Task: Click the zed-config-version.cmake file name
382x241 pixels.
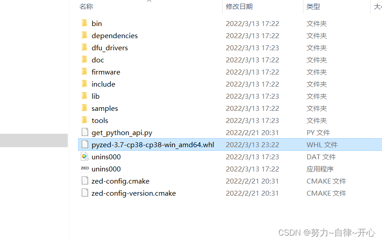Action: click(x=133, y=193)
